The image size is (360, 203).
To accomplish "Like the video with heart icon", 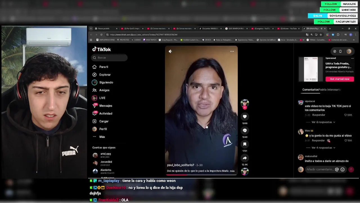I will [x=245, y=117].
